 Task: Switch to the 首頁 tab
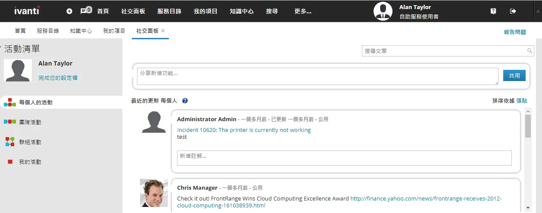(20, 31)
